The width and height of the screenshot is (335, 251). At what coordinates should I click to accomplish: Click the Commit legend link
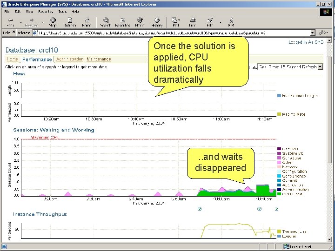click(x=289, y=180)
